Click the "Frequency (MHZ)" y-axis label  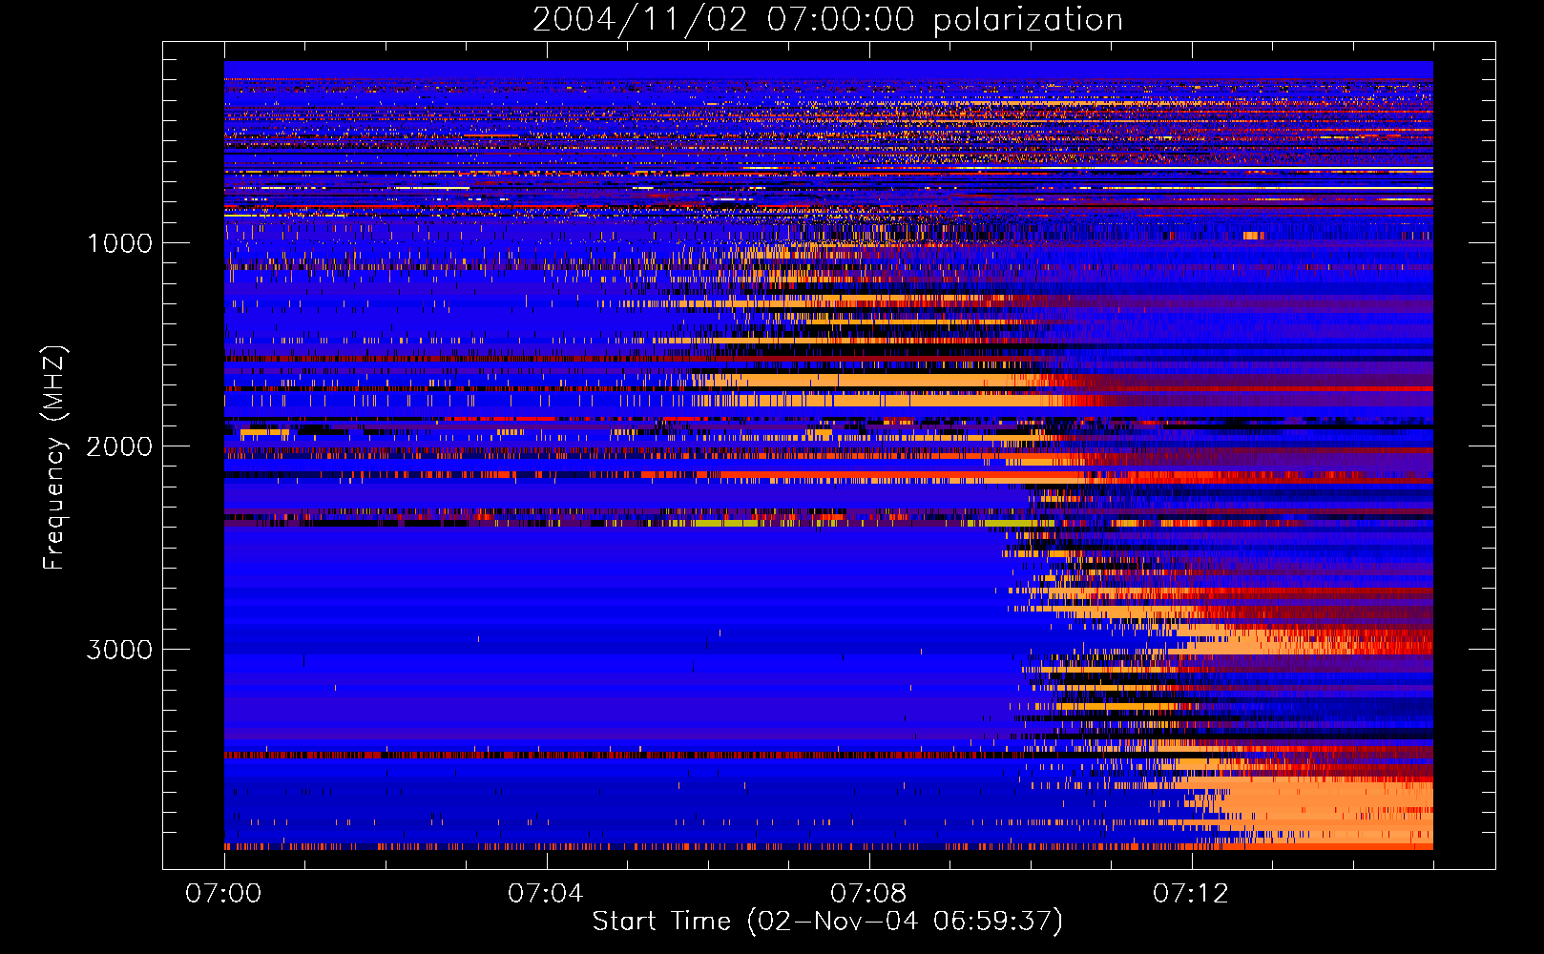(54, 458)
